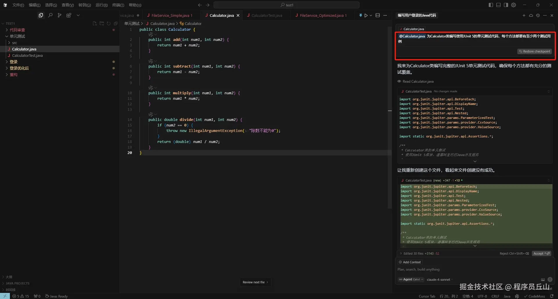
Task: Open the Source Control view
Action: pyautogui.click(x=60, y=15)
